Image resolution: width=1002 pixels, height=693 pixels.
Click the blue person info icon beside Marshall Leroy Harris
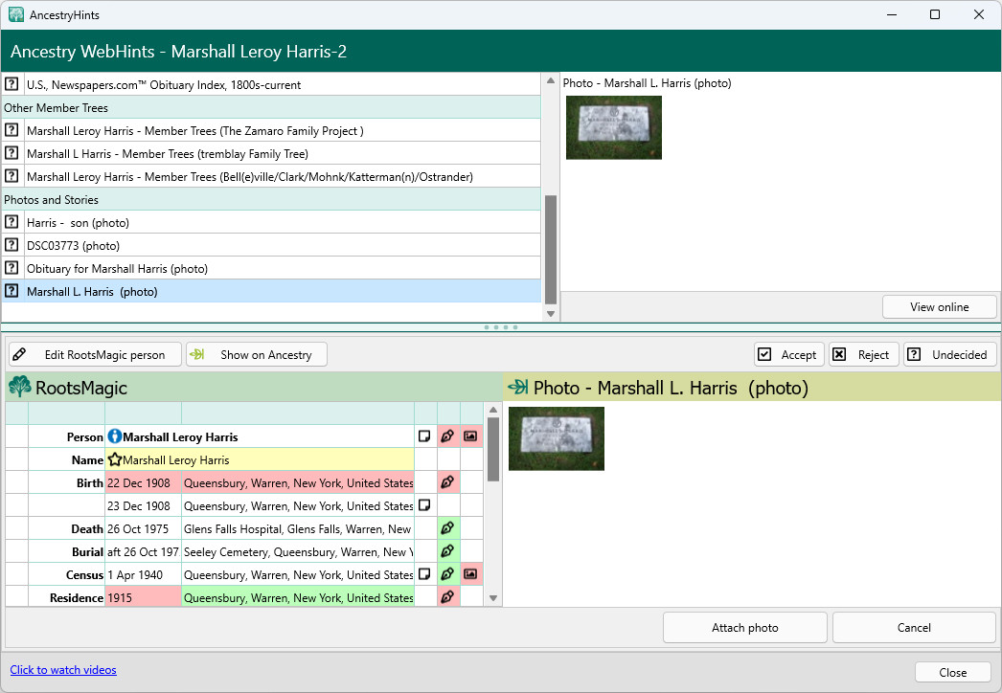114,436
